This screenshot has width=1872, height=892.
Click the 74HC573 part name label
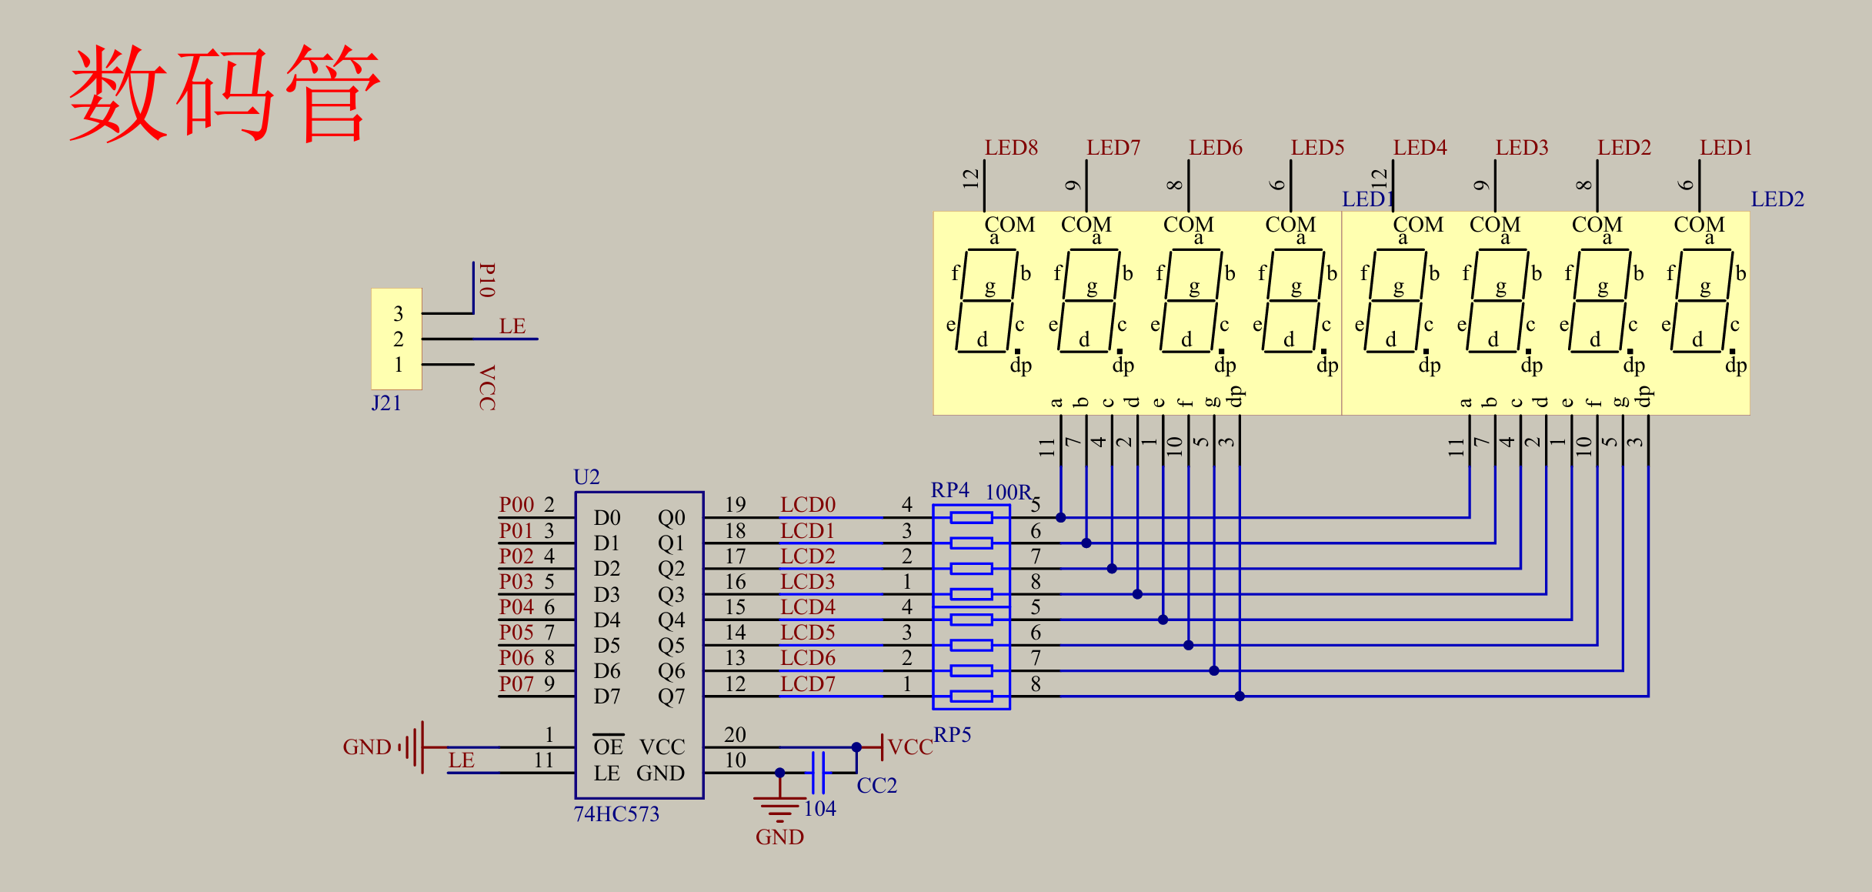[616, 814]
